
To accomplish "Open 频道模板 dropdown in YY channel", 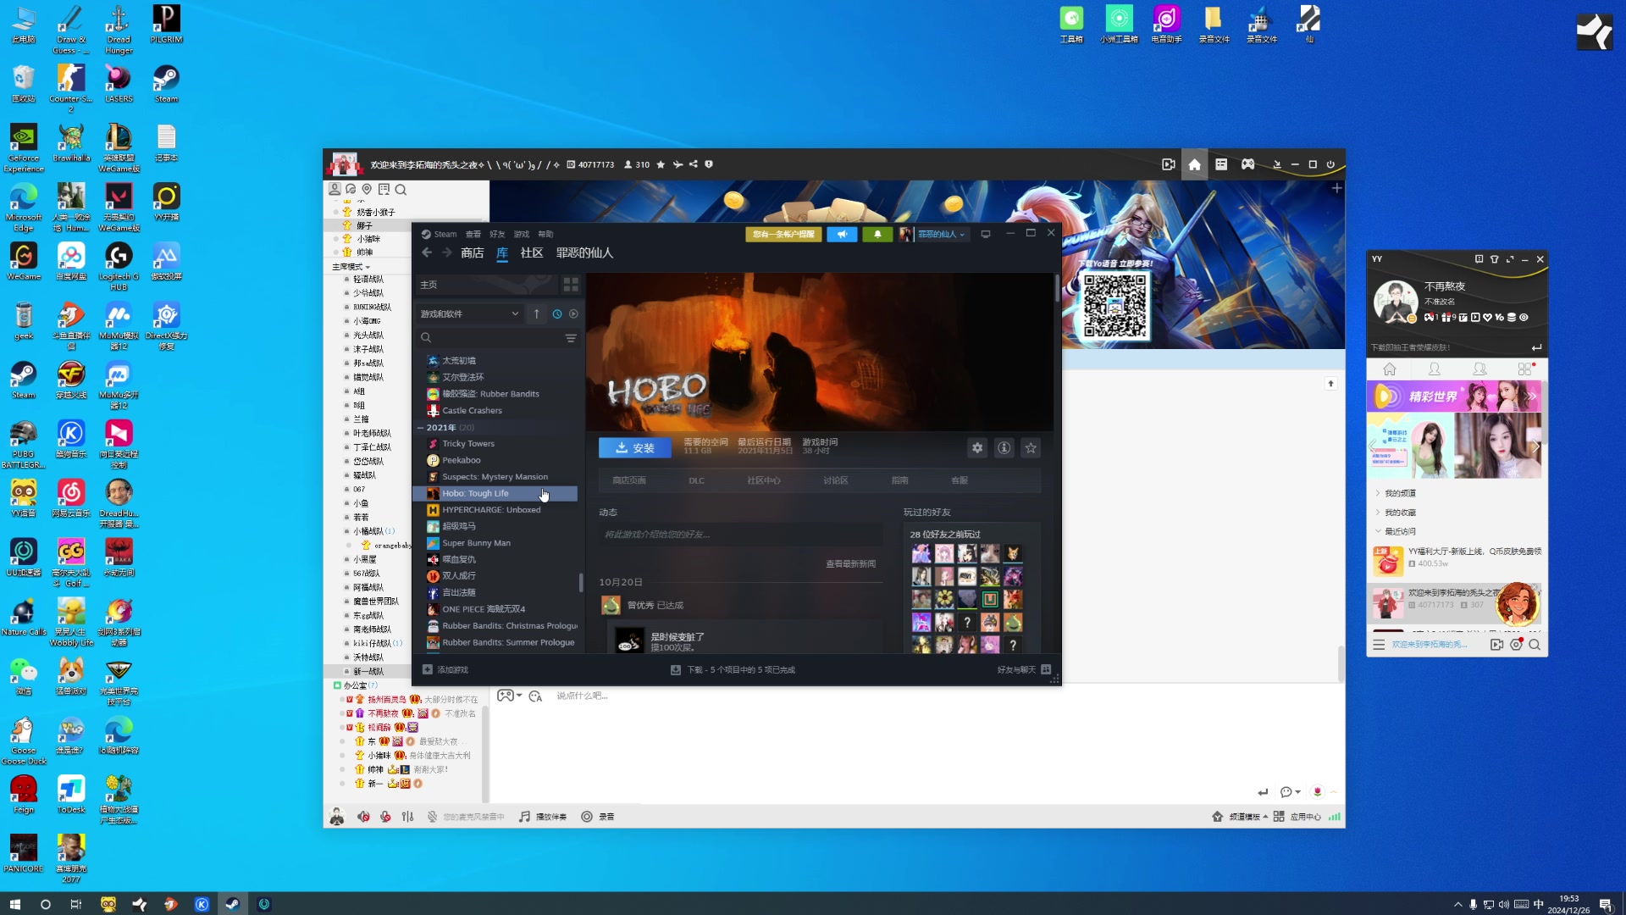I will [x=1241, y=817].
